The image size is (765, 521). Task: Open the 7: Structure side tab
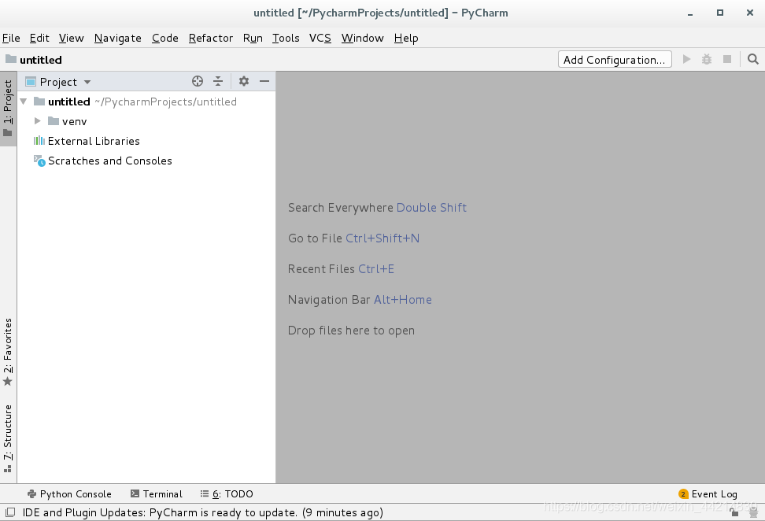click(x=8, y=438)
